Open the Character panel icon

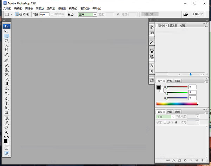tap(152, 66)
